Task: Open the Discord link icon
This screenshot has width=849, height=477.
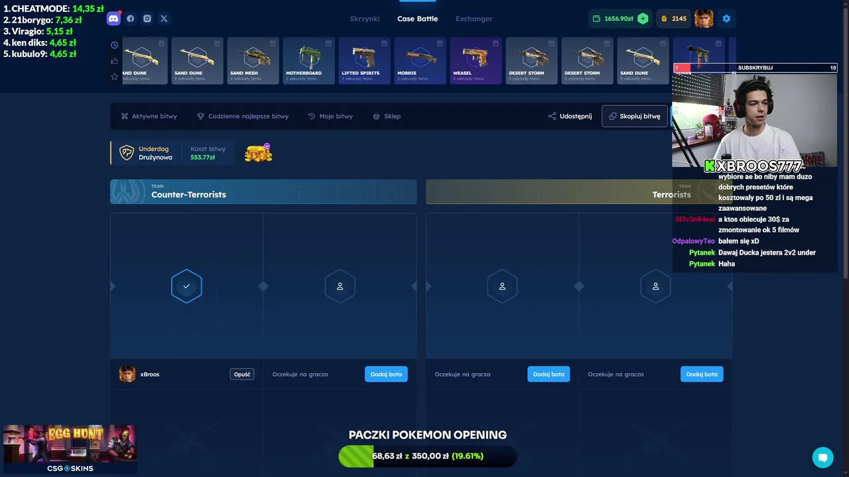Action: point(113,19)
